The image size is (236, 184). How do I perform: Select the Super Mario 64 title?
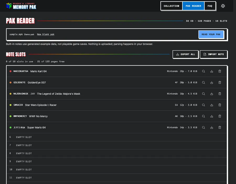36,127
